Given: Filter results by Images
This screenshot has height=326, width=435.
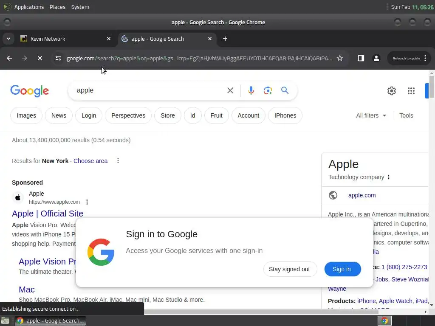Looking at the screenshot, I should point(26,115).
